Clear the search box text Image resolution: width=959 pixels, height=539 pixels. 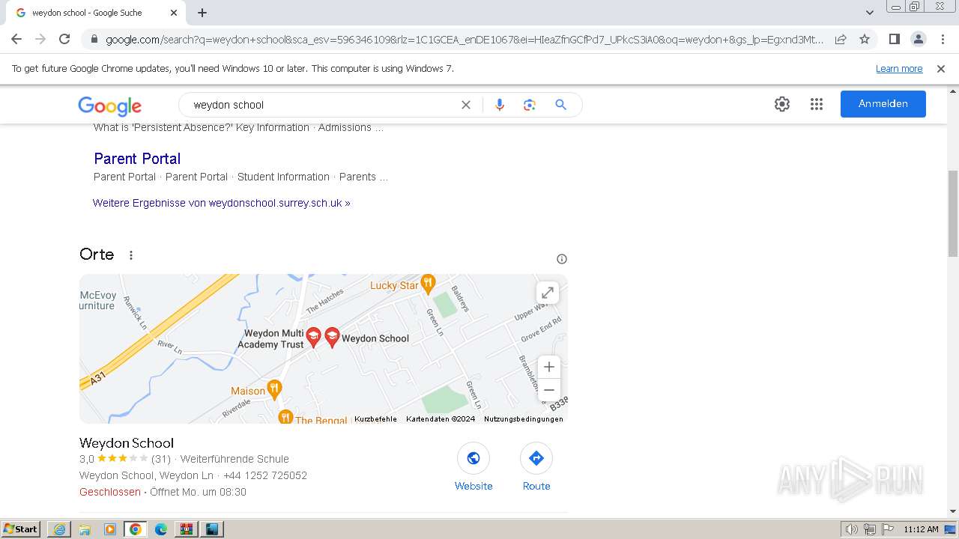tap(465, 105)
